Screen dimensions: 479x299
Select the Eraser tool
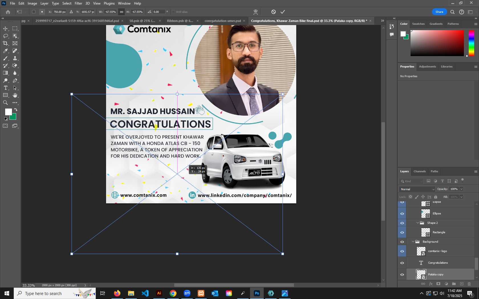coord(15,65)
